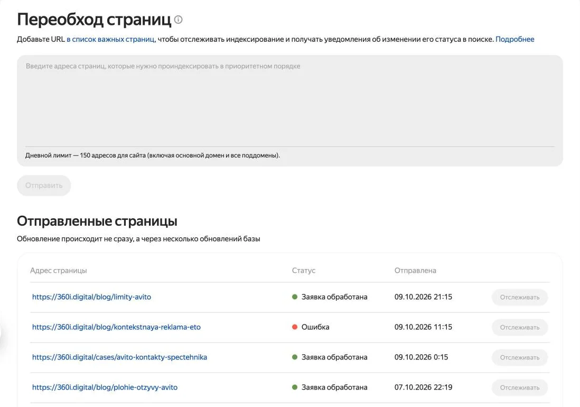Image resolution: width=580 pixels, height=407 pixels.
Task: Click the date '09.10.2026 21:15'
Action: tap(423, 297)
